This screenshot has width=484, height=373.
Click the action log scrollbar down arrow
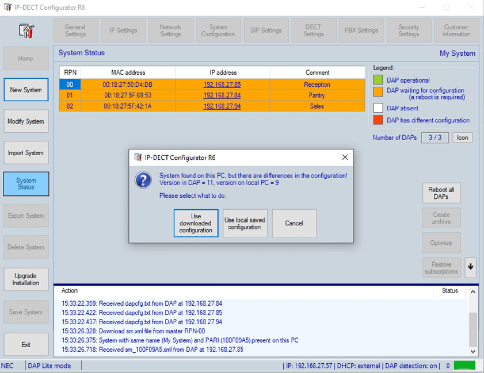473,351
